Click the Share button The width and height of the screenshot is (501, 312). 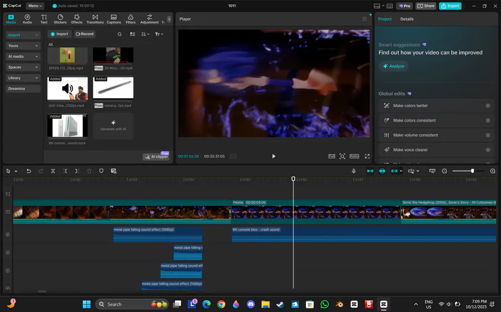(426, 6)
